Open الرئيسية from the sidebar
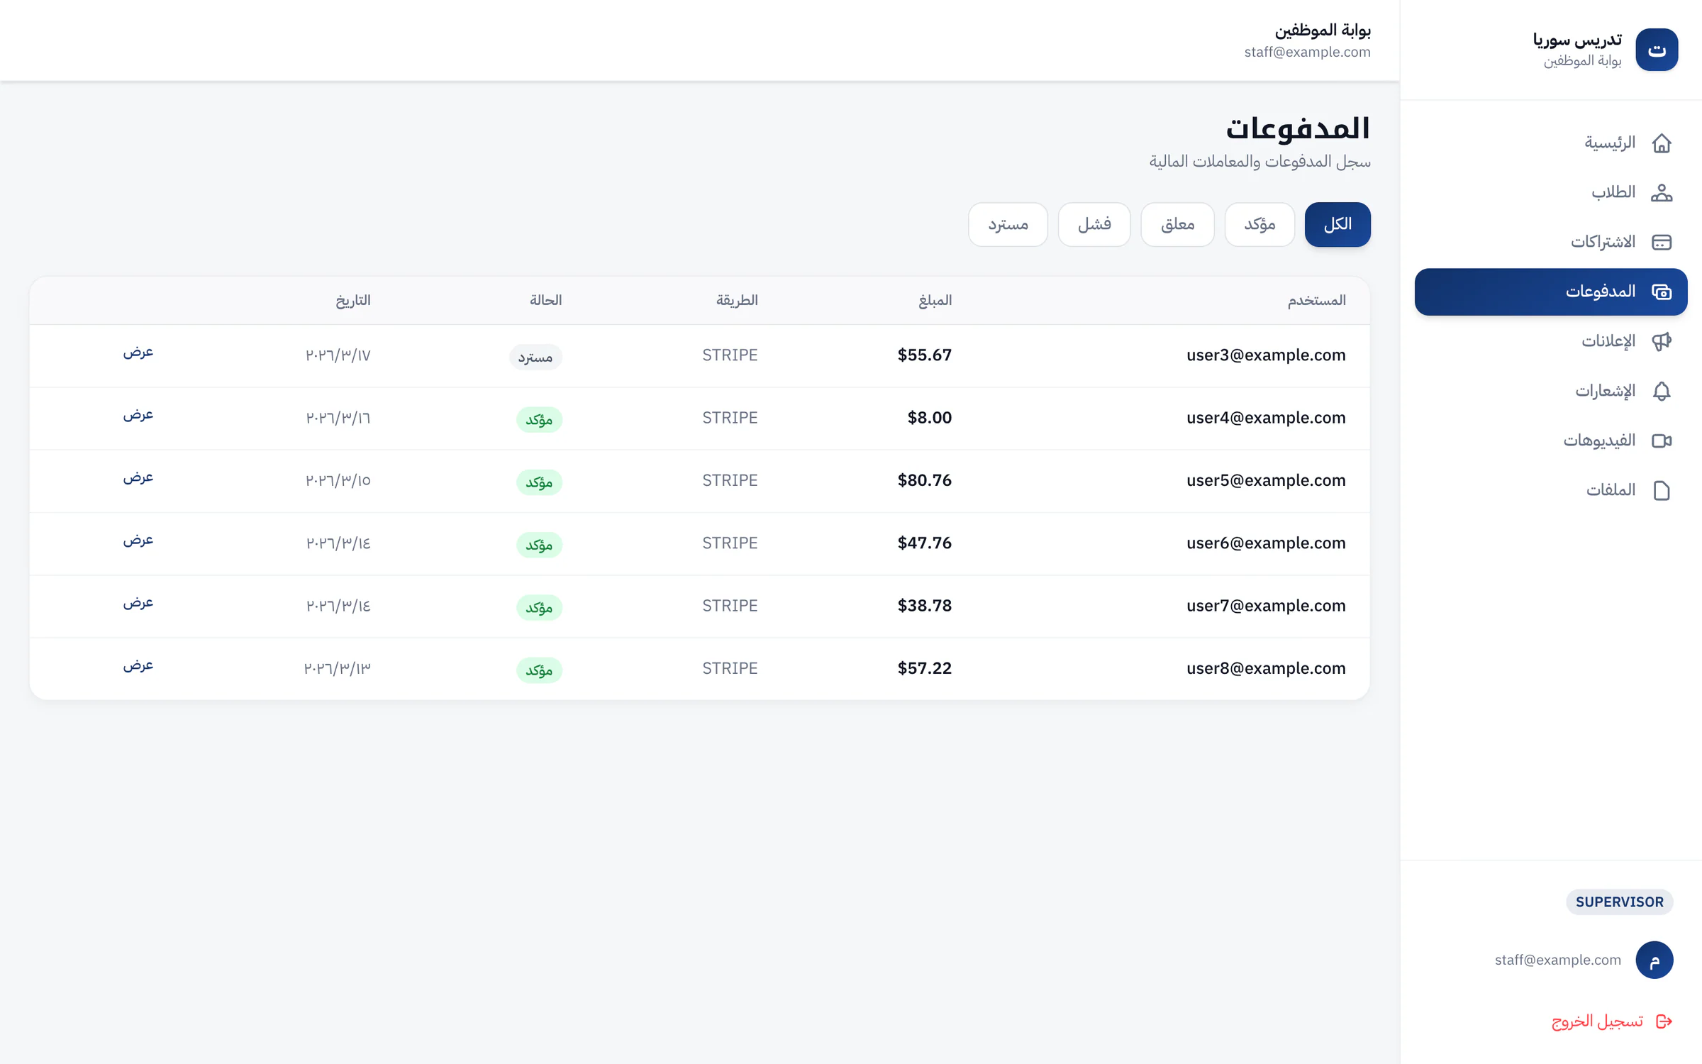The height and width of the screenshot is (1064, 1702). coord(1551,143)
